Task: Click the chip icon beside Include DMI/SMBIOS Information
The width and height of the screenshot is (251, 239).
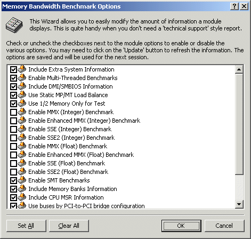Action: tap(22, 86)
